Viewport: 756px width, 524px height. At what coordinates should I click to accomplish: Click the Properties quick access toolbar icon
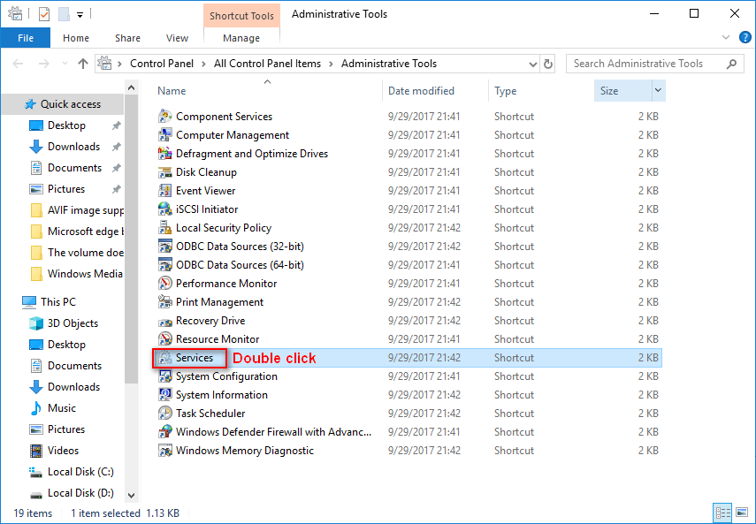point(44,14)
